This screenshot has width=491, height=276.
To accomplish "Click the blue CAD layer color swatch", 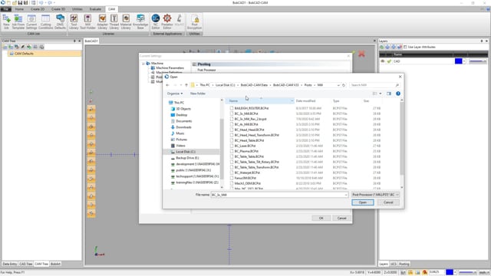I will 459,61.
